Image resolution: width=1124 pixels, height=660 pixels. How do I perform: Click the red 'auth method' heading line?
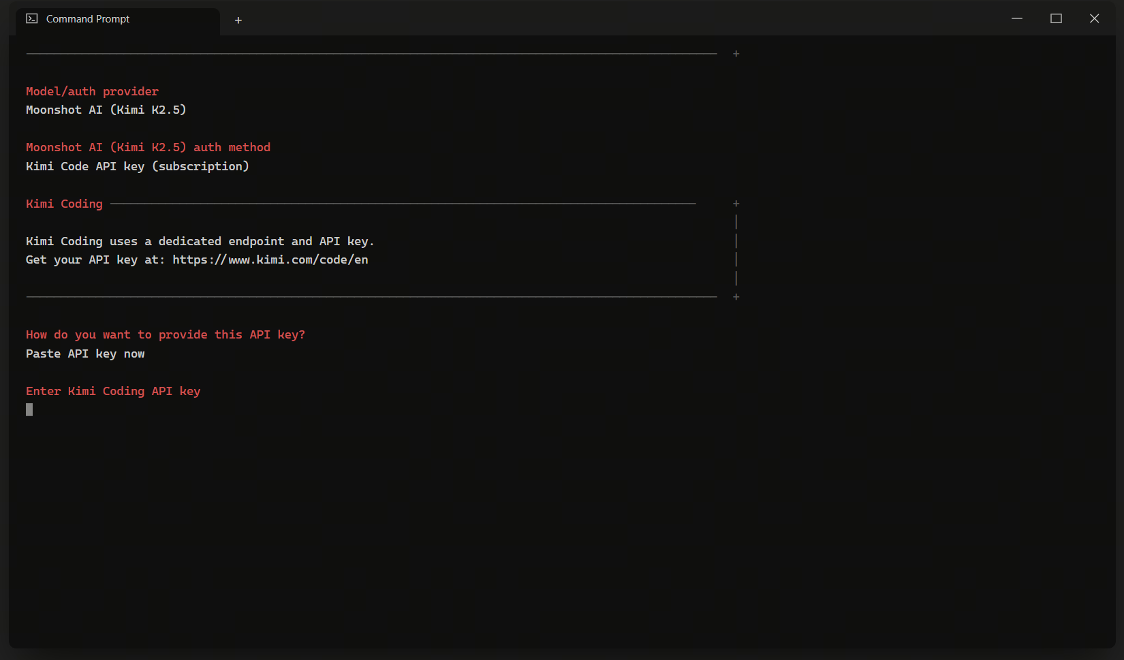[x=148, y=147]
